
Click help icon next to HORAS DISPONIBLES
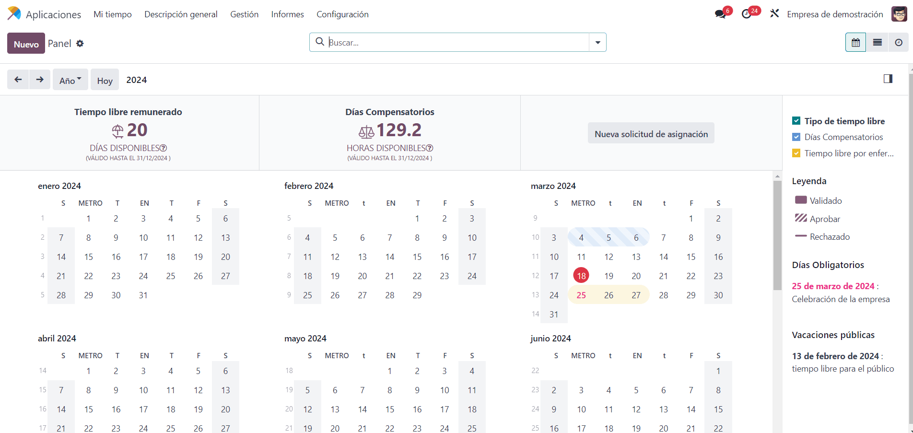click(430, 148)
